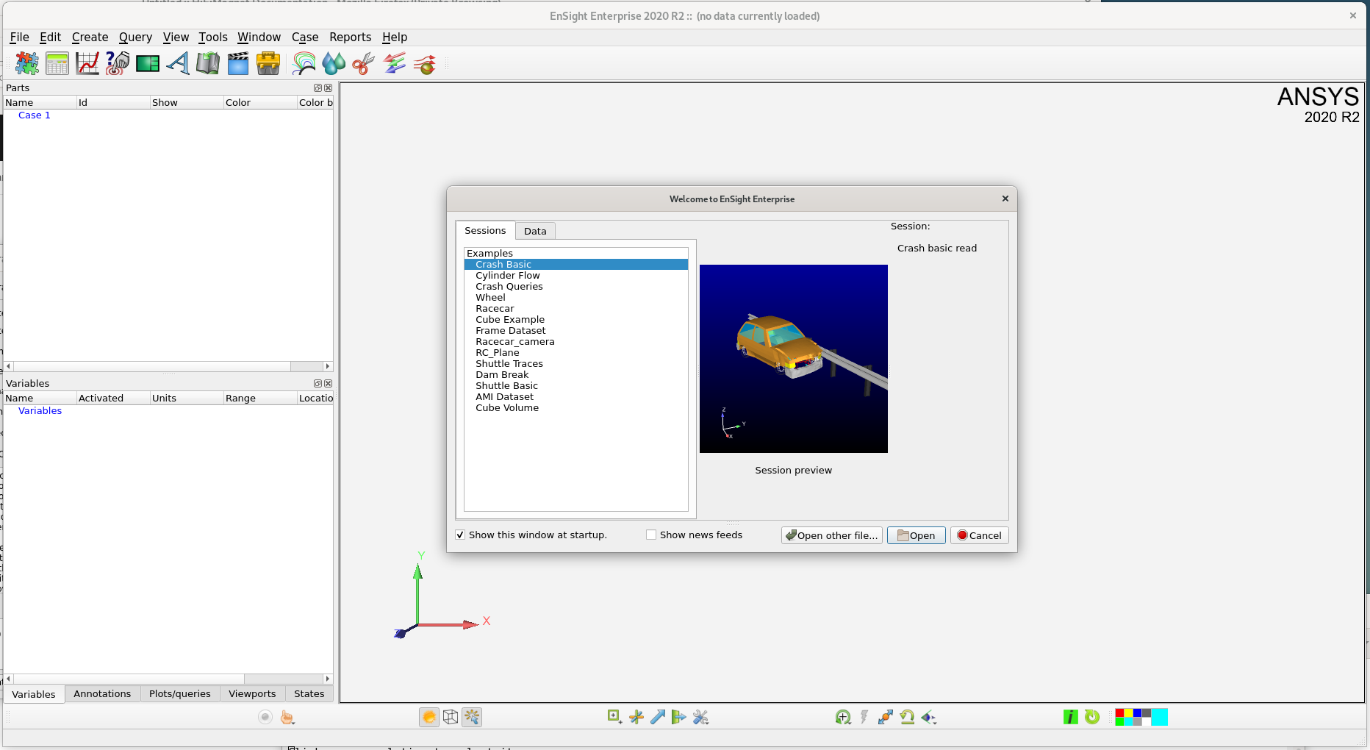The height and width of the screenshot is (750, 1370).
Task: Select the red scissors clip icon
Action: [364, 64]
